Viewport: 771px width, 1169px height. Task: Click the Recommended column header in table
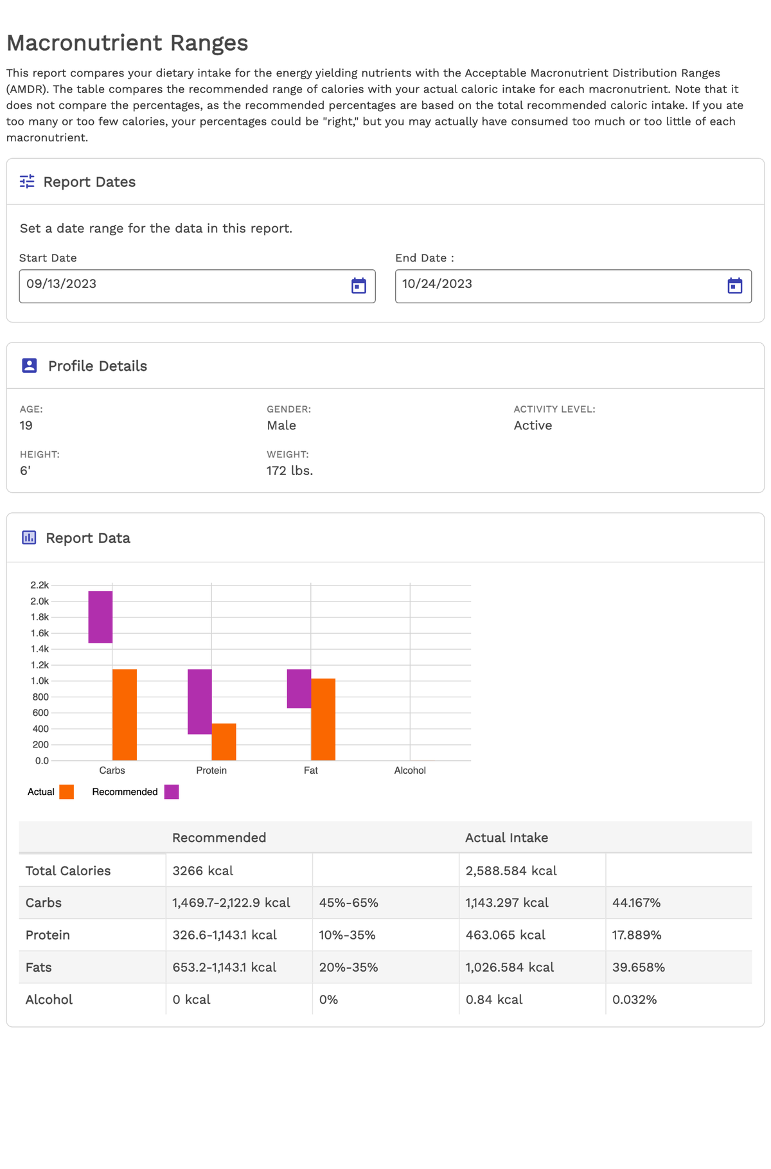pyautogui.click(x=219, y=837)
